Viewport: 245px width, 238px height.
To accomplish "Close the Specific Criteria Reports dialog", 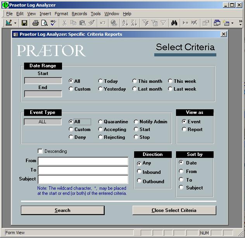I will (223, 34).
